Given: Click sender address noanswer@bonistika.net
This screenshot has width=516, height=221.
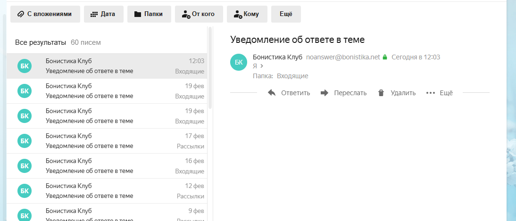Looking at the screenshot, I should [343, 57].
